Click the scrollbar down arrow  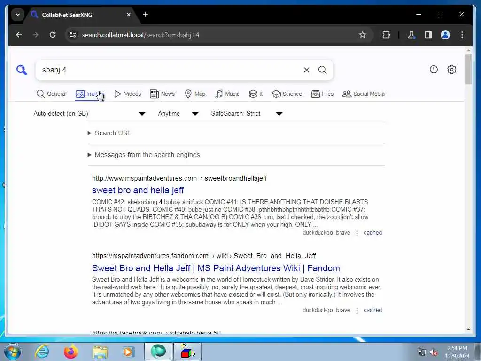tap(468, 330)
